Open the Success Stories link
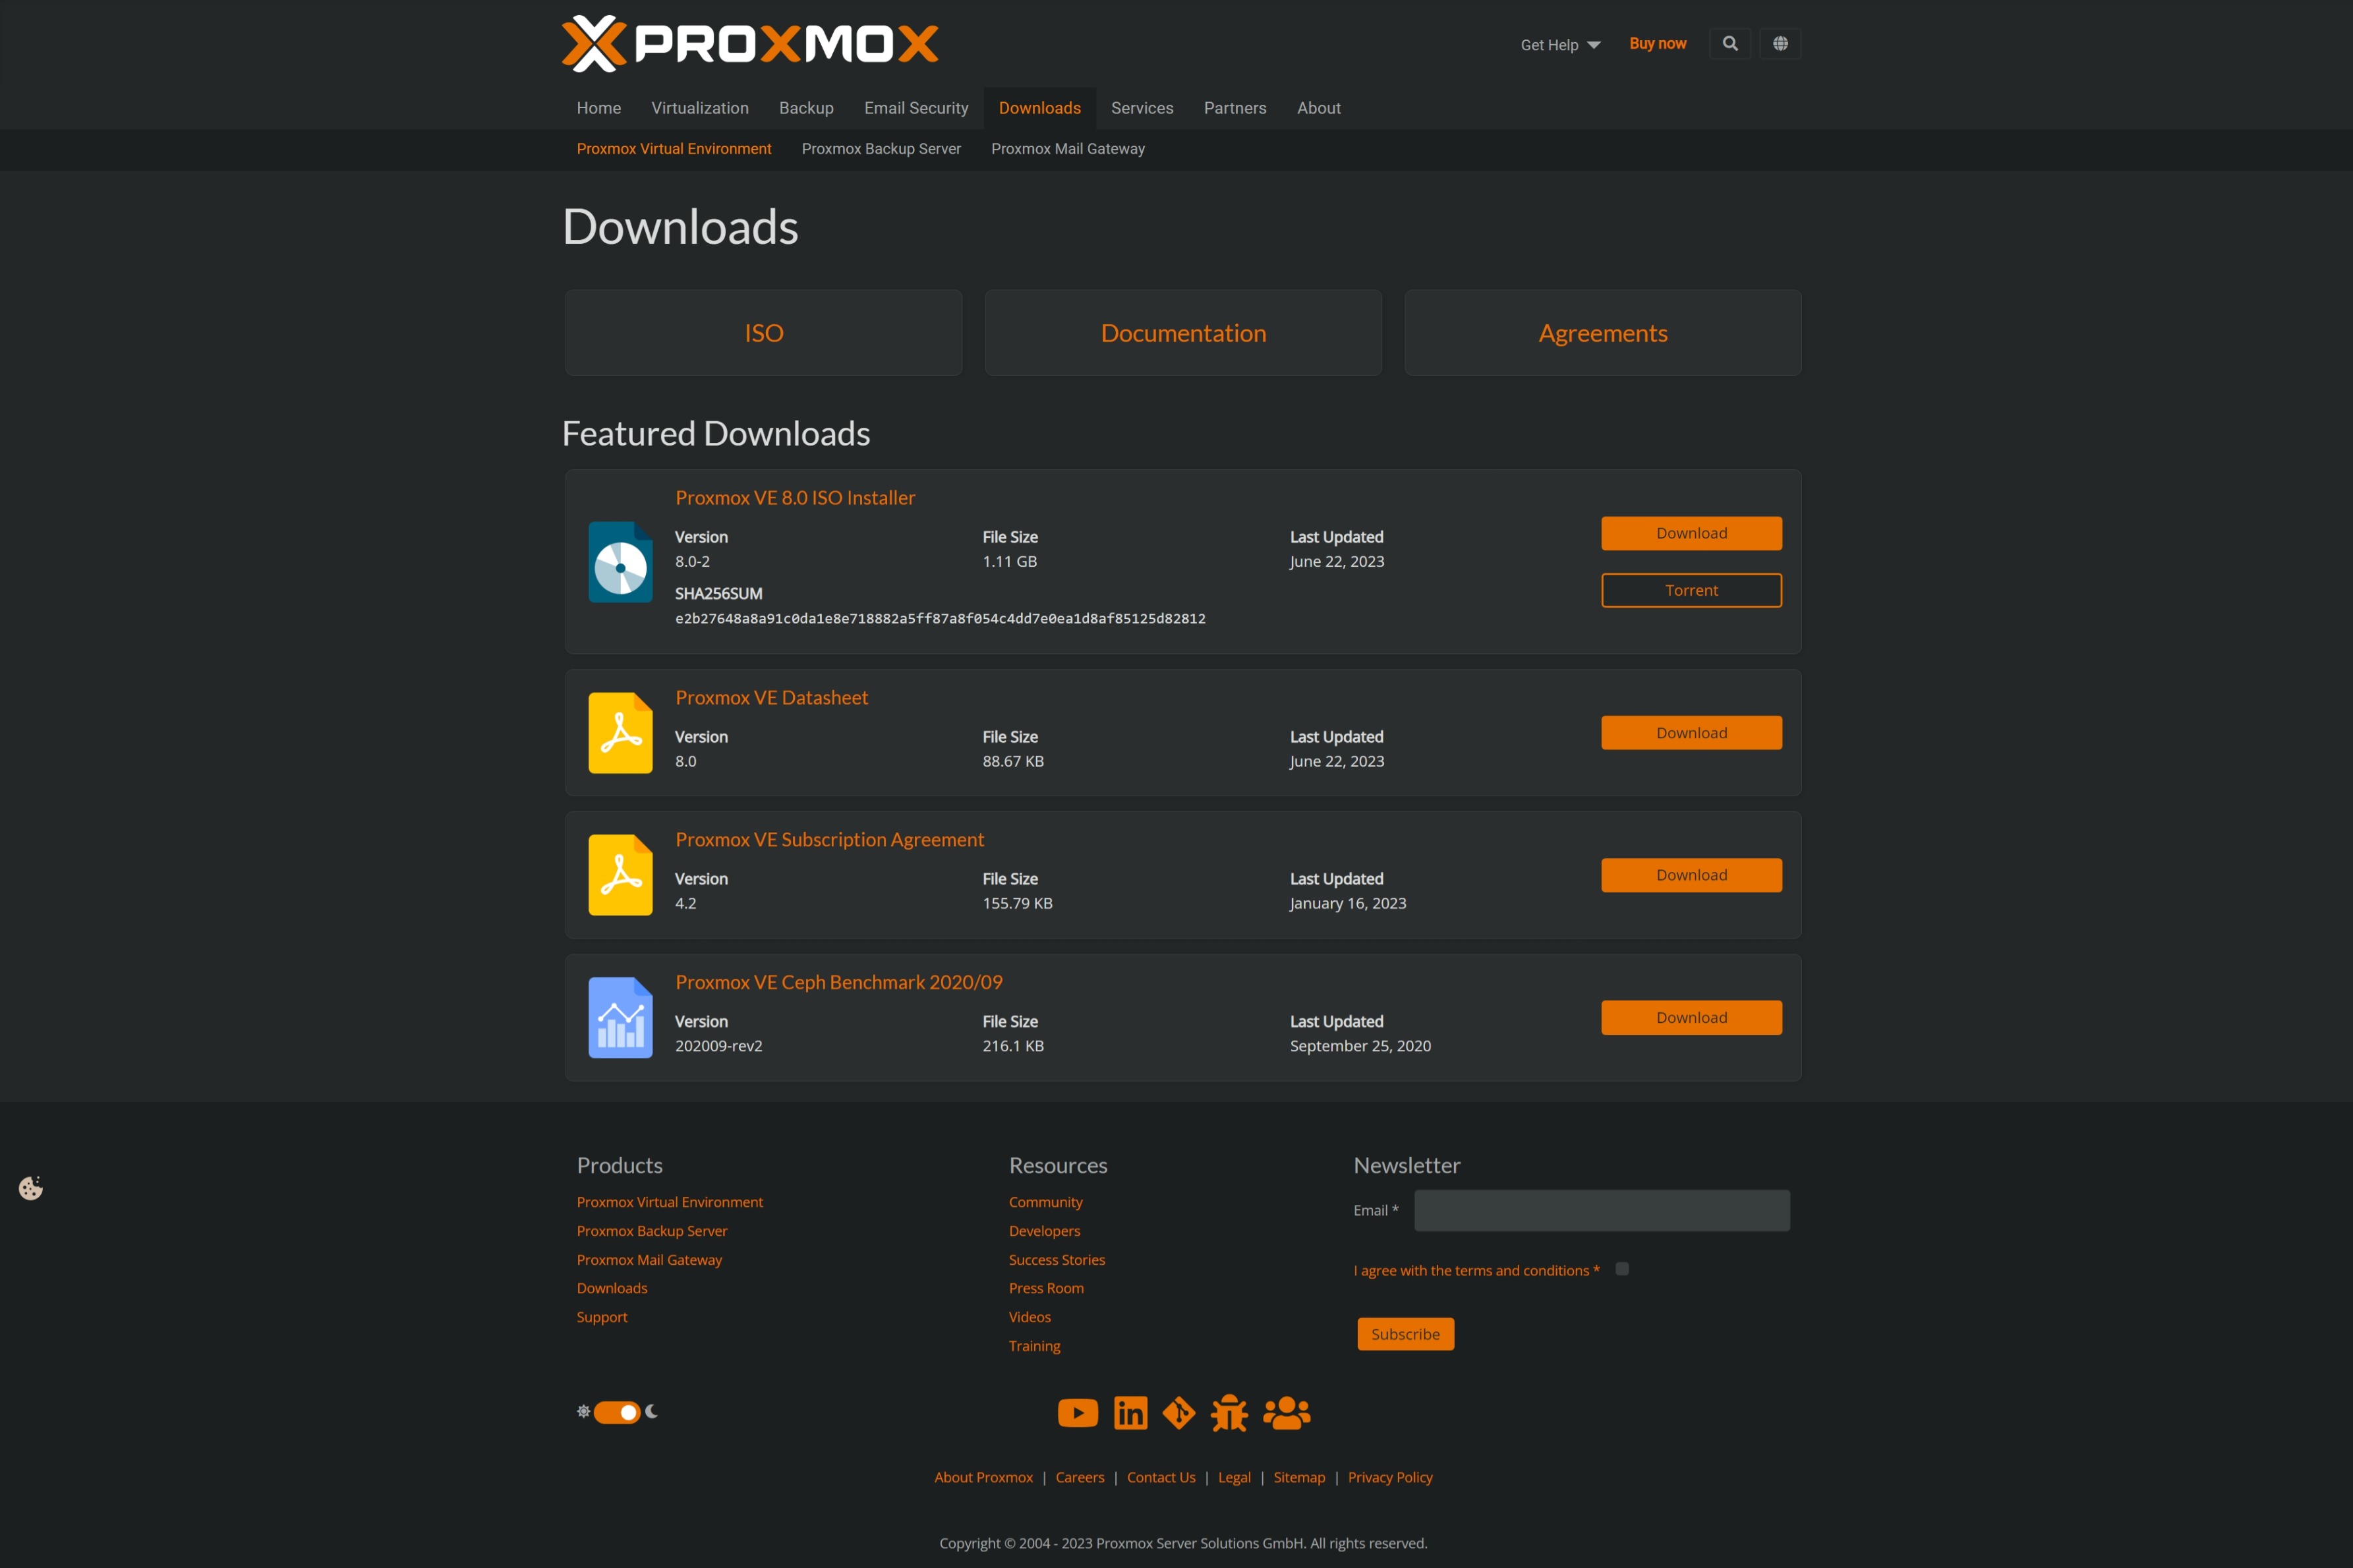Viewport: 2353px width, 1568px height. click(x=1057, y=1260)
